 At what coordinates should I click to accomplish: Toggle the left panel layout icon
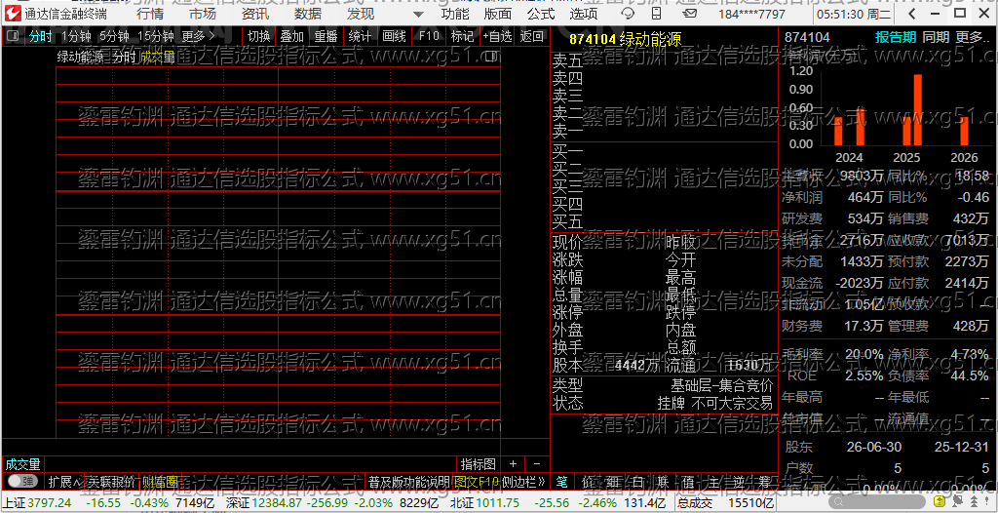pos(12,36)
